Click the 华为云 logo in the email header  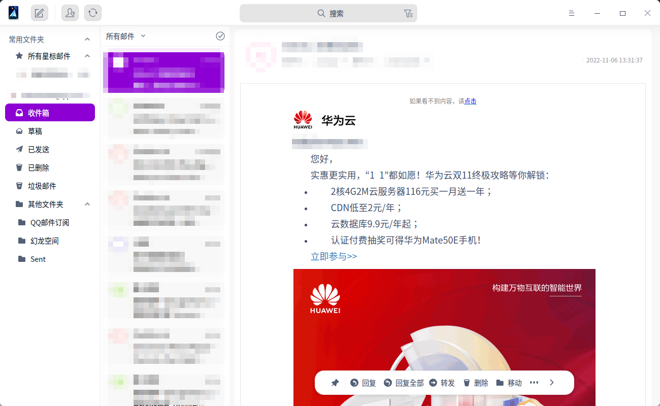coord(324,120)
